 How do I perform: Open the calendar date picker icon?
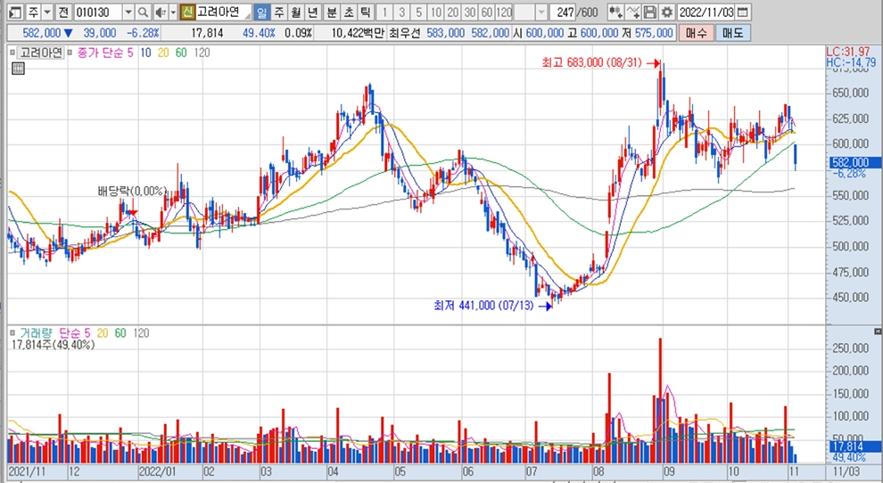[743, 12]
